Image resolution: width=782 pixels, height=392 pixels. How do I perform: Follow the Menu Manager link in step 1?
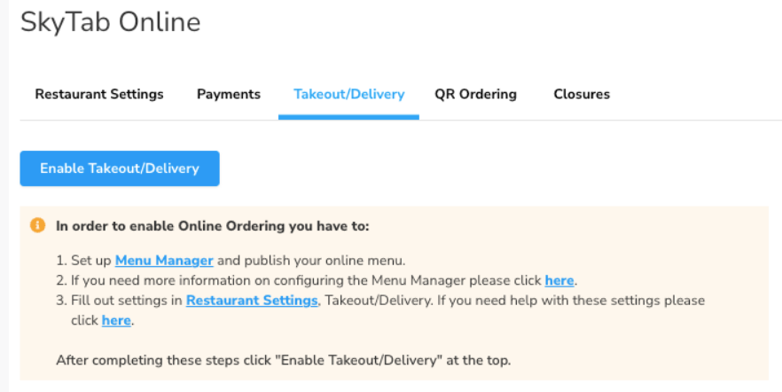[164, 261]
